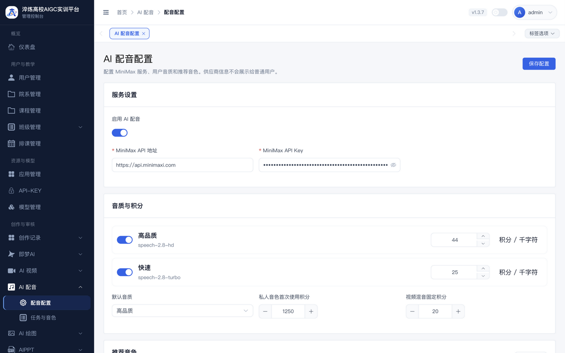The image size is (565, 353).
Task: Step down 高品质 积分 value
Action: pos(483,244)
